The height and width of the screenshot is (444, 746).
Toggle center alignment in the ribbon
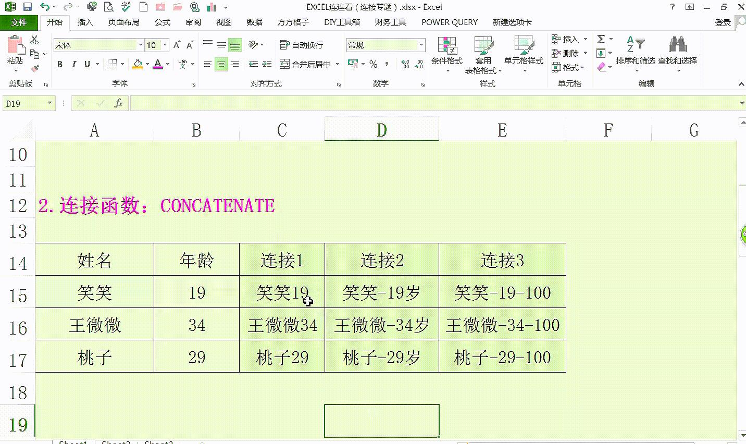pyautogui.click(x=221, y=64)
